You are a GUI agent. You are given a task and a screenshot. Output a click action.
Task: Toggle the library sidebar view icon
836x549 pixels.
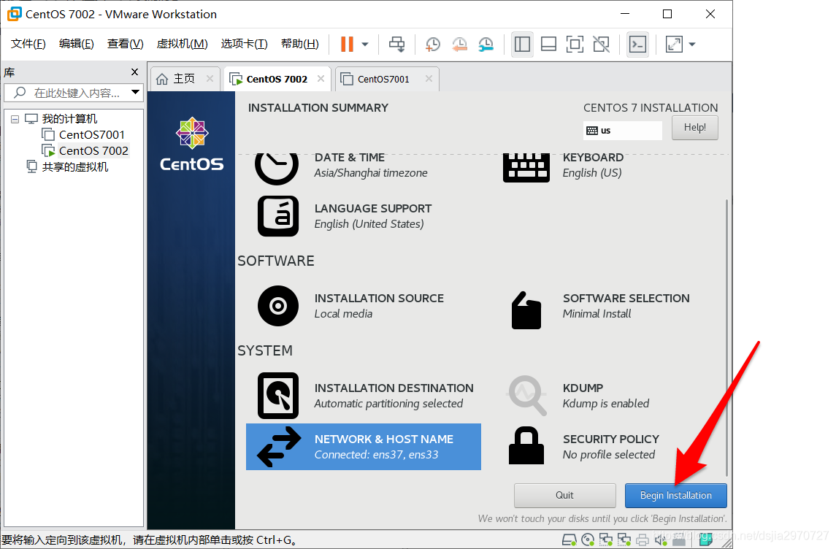tap(522, 45)
